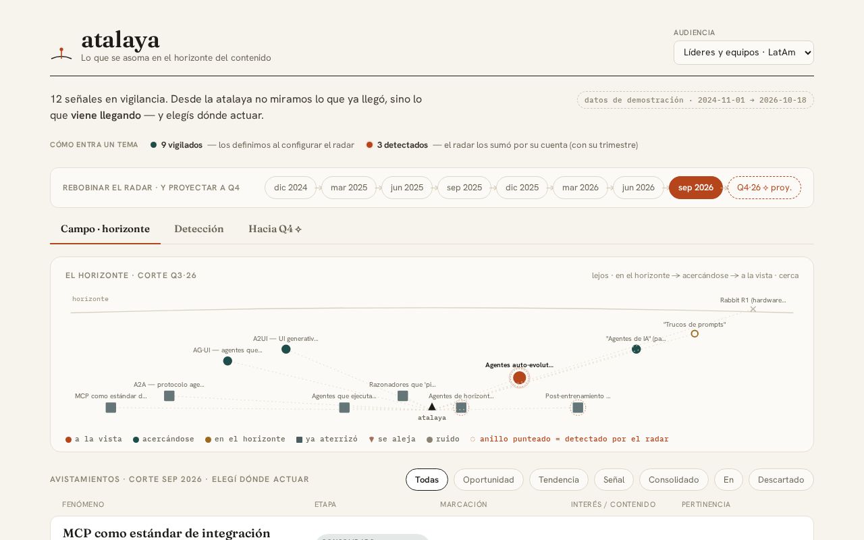This screenshot has height=540, width=864.
Task: Select the Agentes que ejecutan square marker
Action: tap(344, 408)
